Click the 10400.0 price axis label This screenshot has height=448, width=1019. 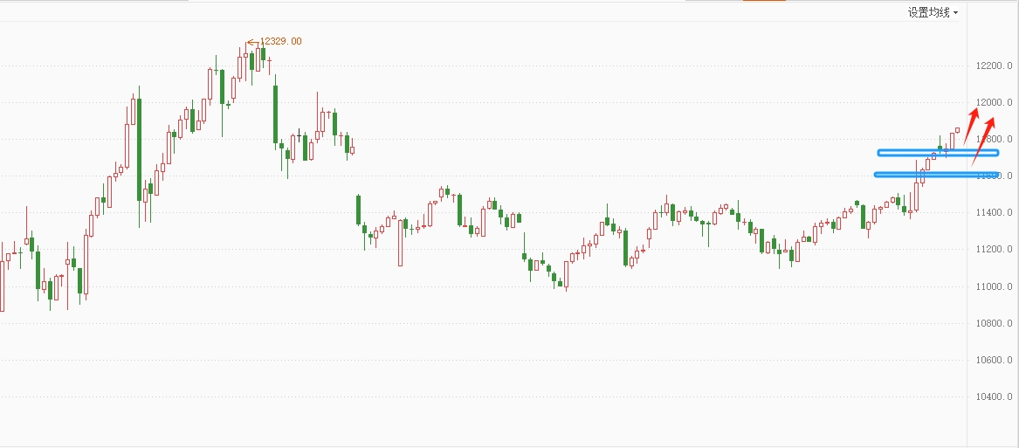[x=995, y=396]
